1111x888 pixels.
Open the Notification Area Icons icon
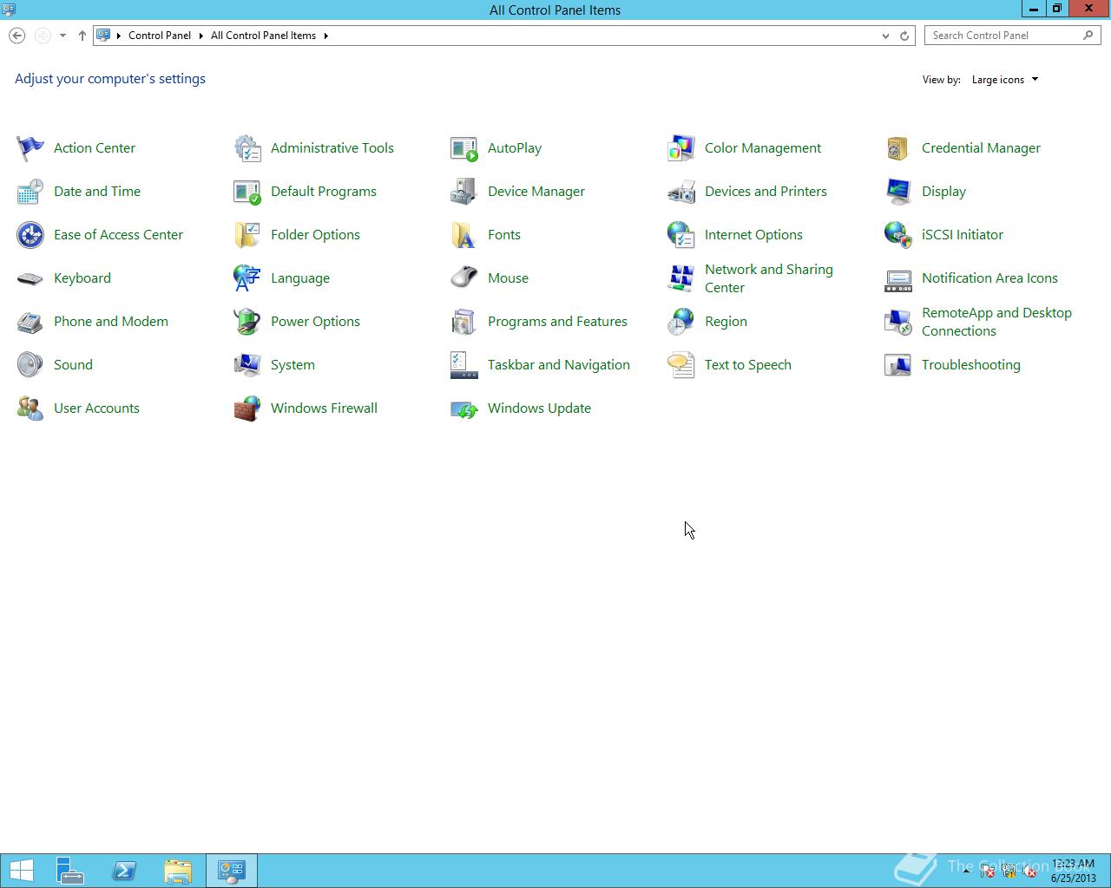[x=898, y=278]
